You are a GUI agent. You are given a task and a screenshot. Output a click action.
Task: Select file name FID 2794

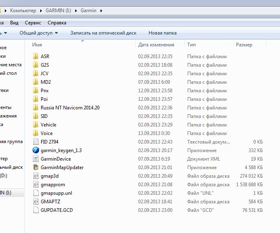tap(50, 142)
